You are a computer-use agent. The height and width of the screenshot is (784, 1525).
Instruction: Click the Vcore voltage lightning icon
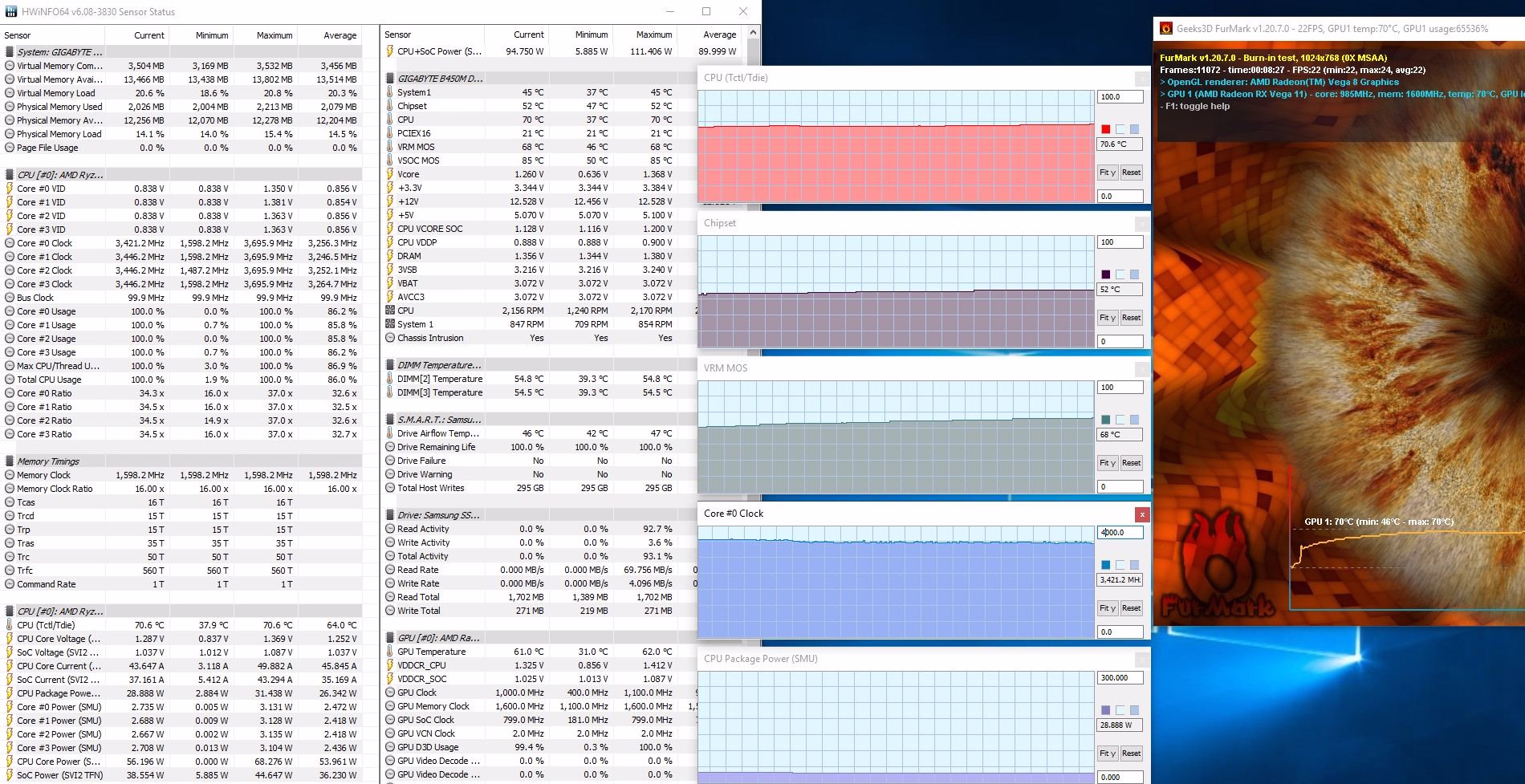pos(390,174)
